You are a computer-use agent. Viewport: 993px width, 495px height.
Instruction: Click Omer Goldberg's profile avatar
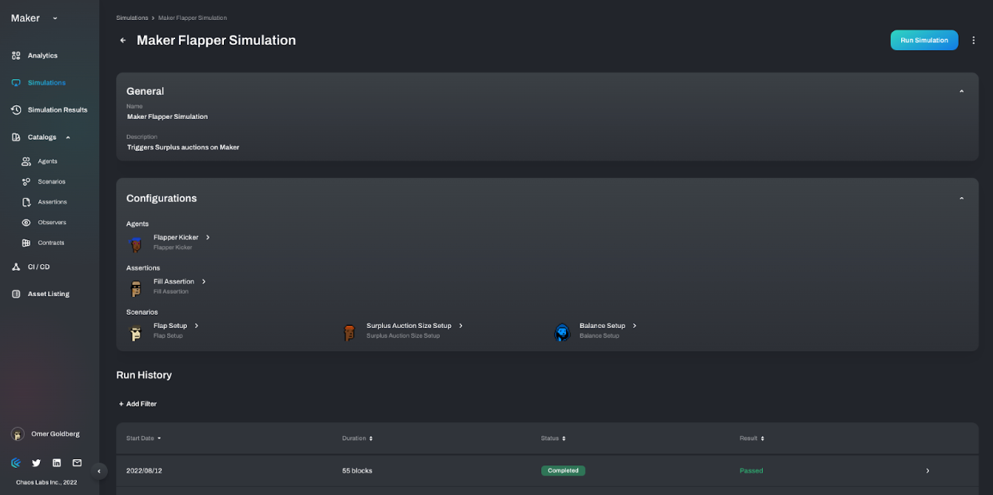(x=18, y=434)
